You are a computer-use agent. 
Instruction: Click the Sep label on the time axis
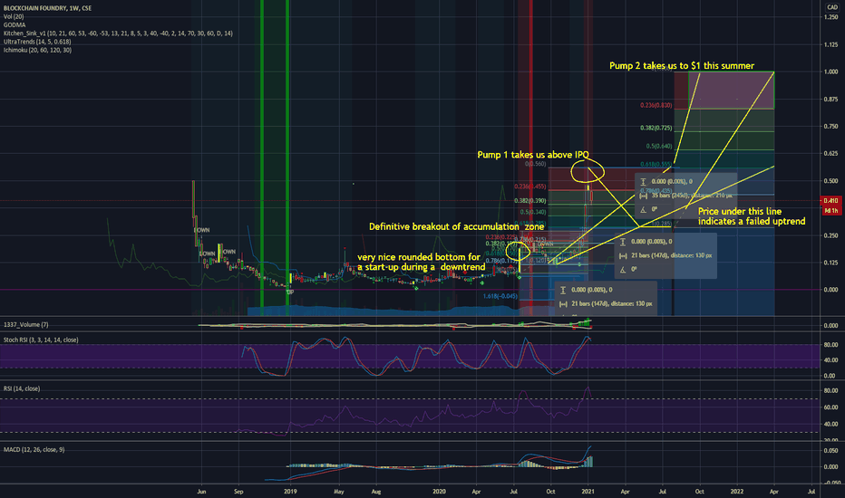238,491
